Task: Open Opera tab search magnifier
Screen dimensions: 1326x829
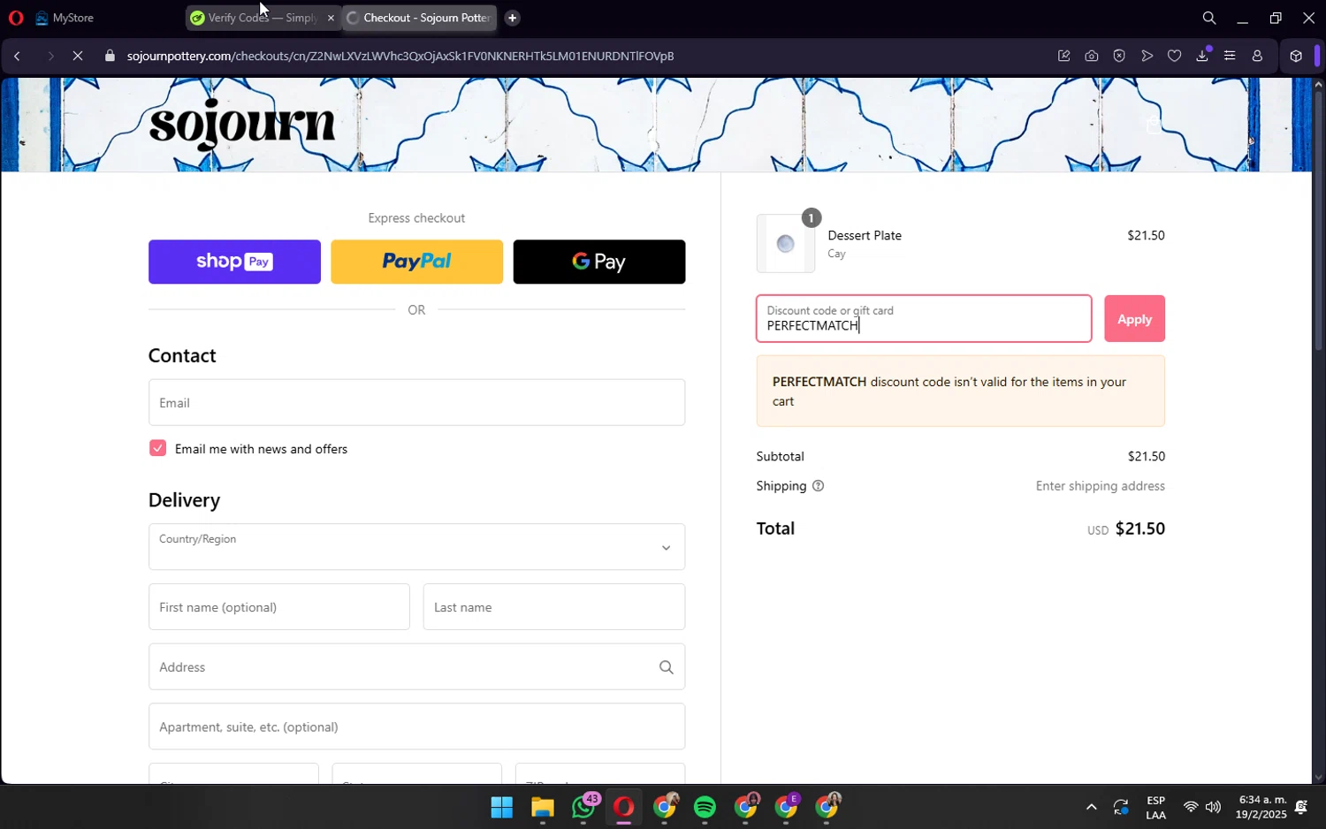Action: click(x=1208, y=18)
